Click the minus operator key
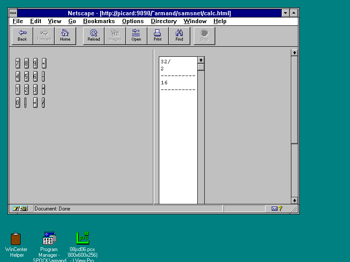This screenshot has width=350, height=262. pos(43,76)
